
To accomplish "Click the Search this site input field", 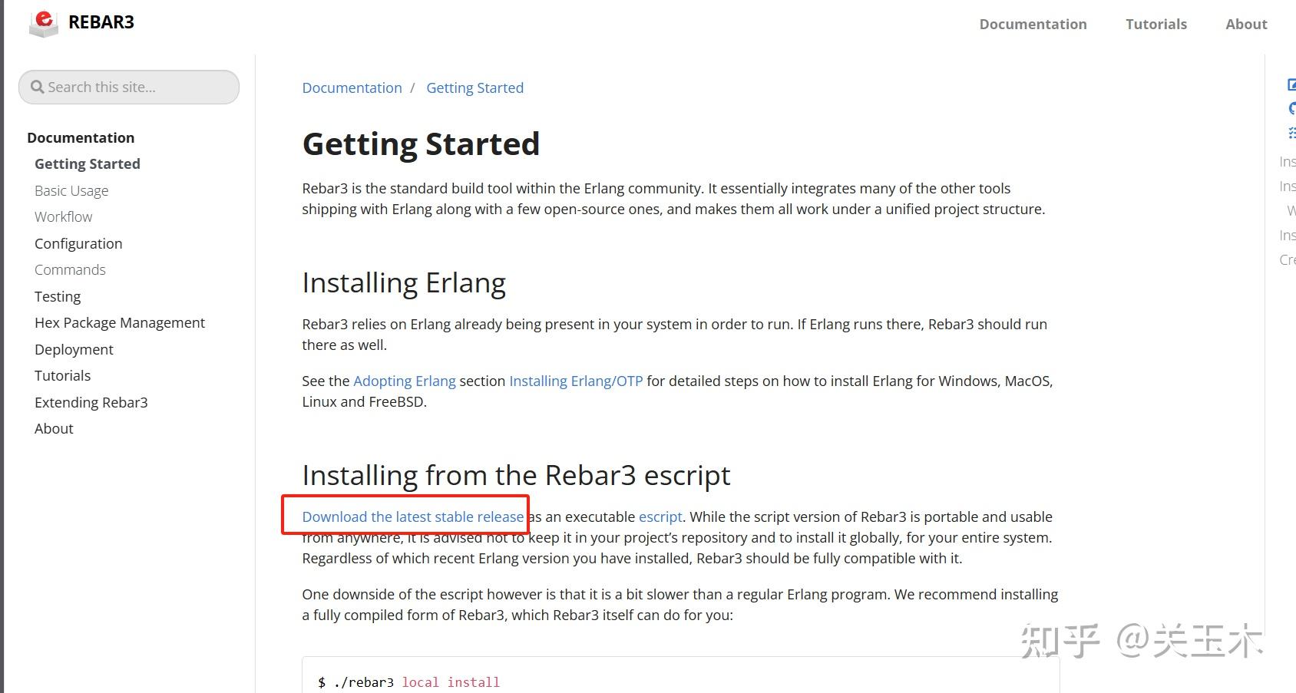I will pos(128,87).
